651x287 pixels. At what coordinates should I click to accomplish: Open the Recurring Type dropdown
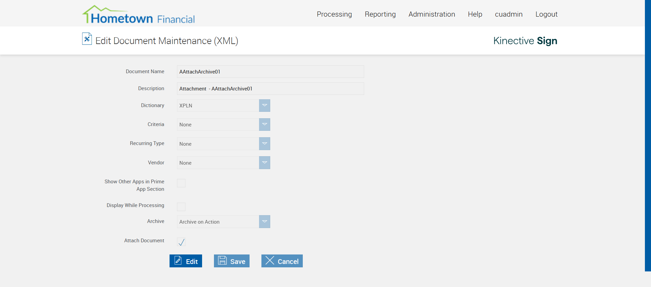click(x=264, y=144)
